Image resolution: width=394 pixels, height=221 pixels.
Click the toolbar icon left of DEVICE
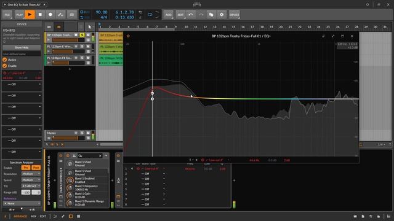(222, 15)
